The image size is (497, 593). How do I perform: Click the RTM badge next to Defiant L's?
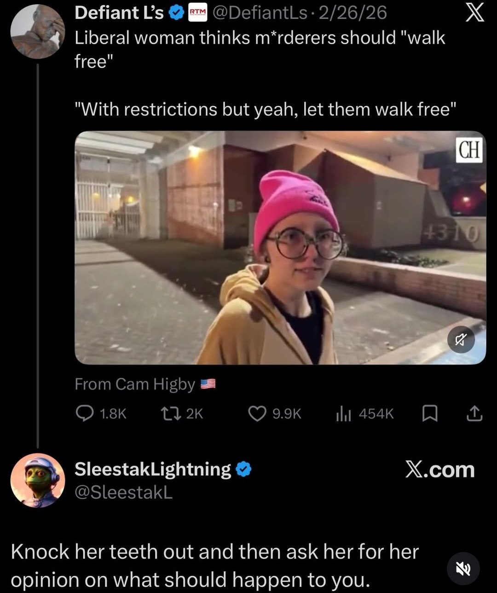[199, 12]
